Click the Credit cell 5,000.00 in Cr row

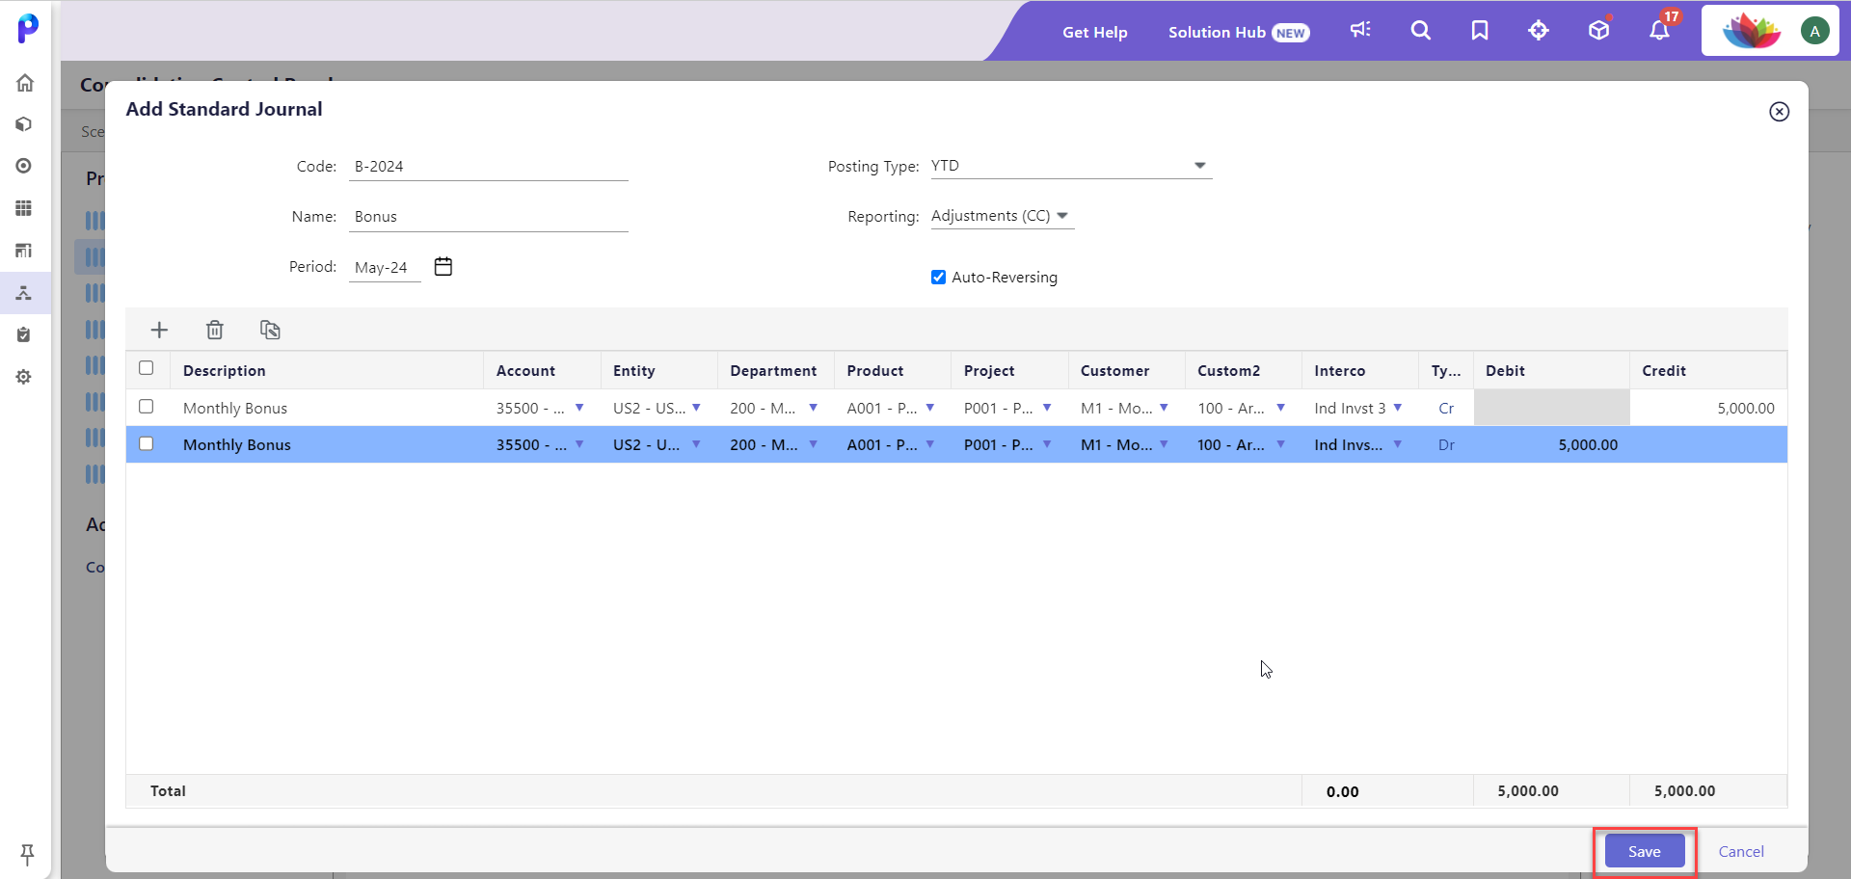[1708, 409]
